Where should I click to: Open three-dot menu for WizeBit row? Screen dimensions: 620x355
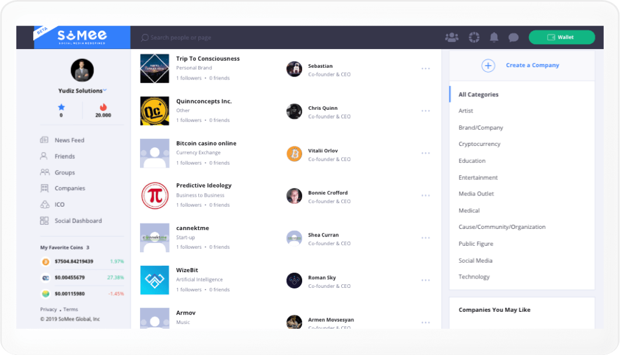426,280
